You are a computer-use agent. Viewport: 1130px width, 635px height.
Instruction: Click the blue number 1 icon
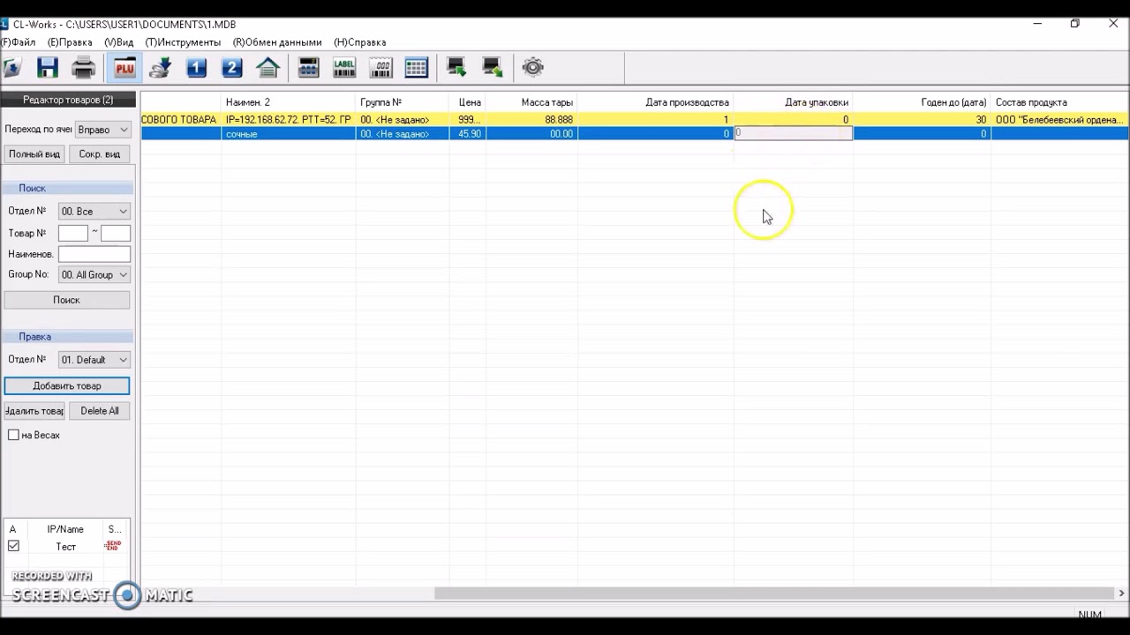196,67
